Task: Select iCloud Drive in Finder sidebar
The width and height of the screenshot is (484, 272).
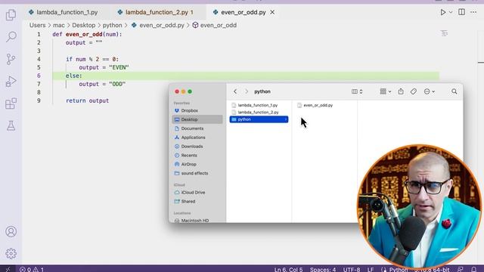Action: (x=197, y=192)
